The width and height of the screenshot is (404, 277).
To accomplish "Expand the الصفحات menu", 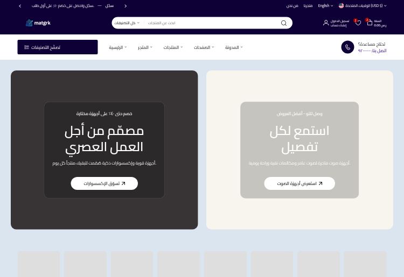I will tap(204, 47).
